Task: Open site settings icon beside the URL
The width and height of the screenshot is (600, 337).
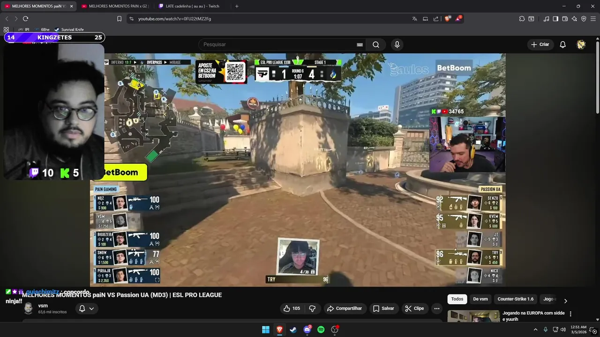Action: (x=131, y=19)
